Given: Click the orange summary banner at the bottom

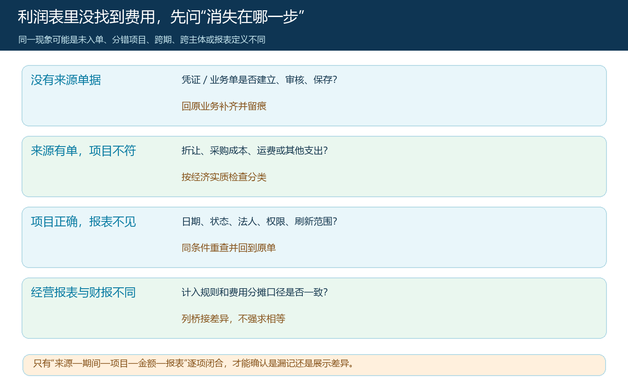Looking at the screenshot, I should coord(314,365).
